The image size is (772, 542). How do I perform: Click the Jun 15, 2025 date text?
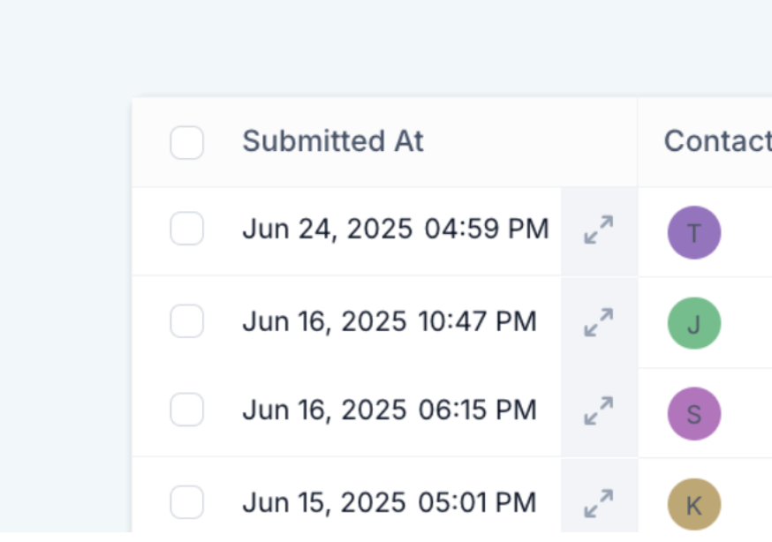coord(324,502)
